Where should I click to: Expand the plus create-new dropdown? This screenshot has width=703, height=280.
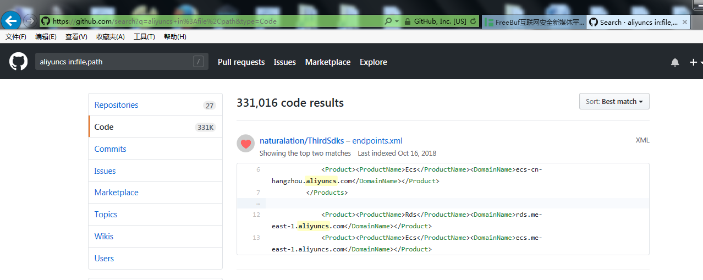tap(696, 62)
